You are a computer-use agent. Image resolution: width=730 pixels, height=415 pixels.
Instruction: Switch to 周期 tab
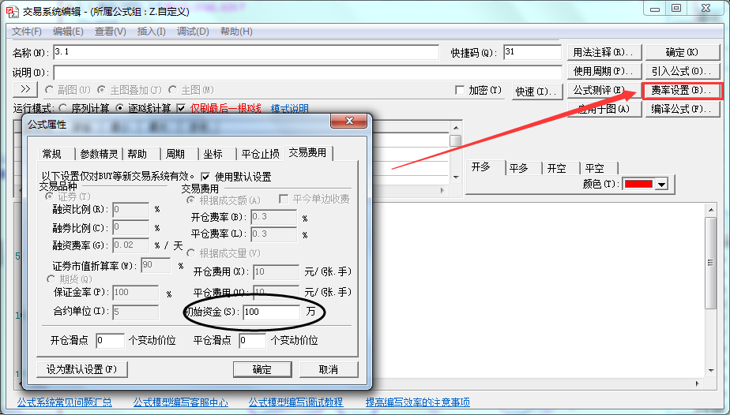[175, 154]
